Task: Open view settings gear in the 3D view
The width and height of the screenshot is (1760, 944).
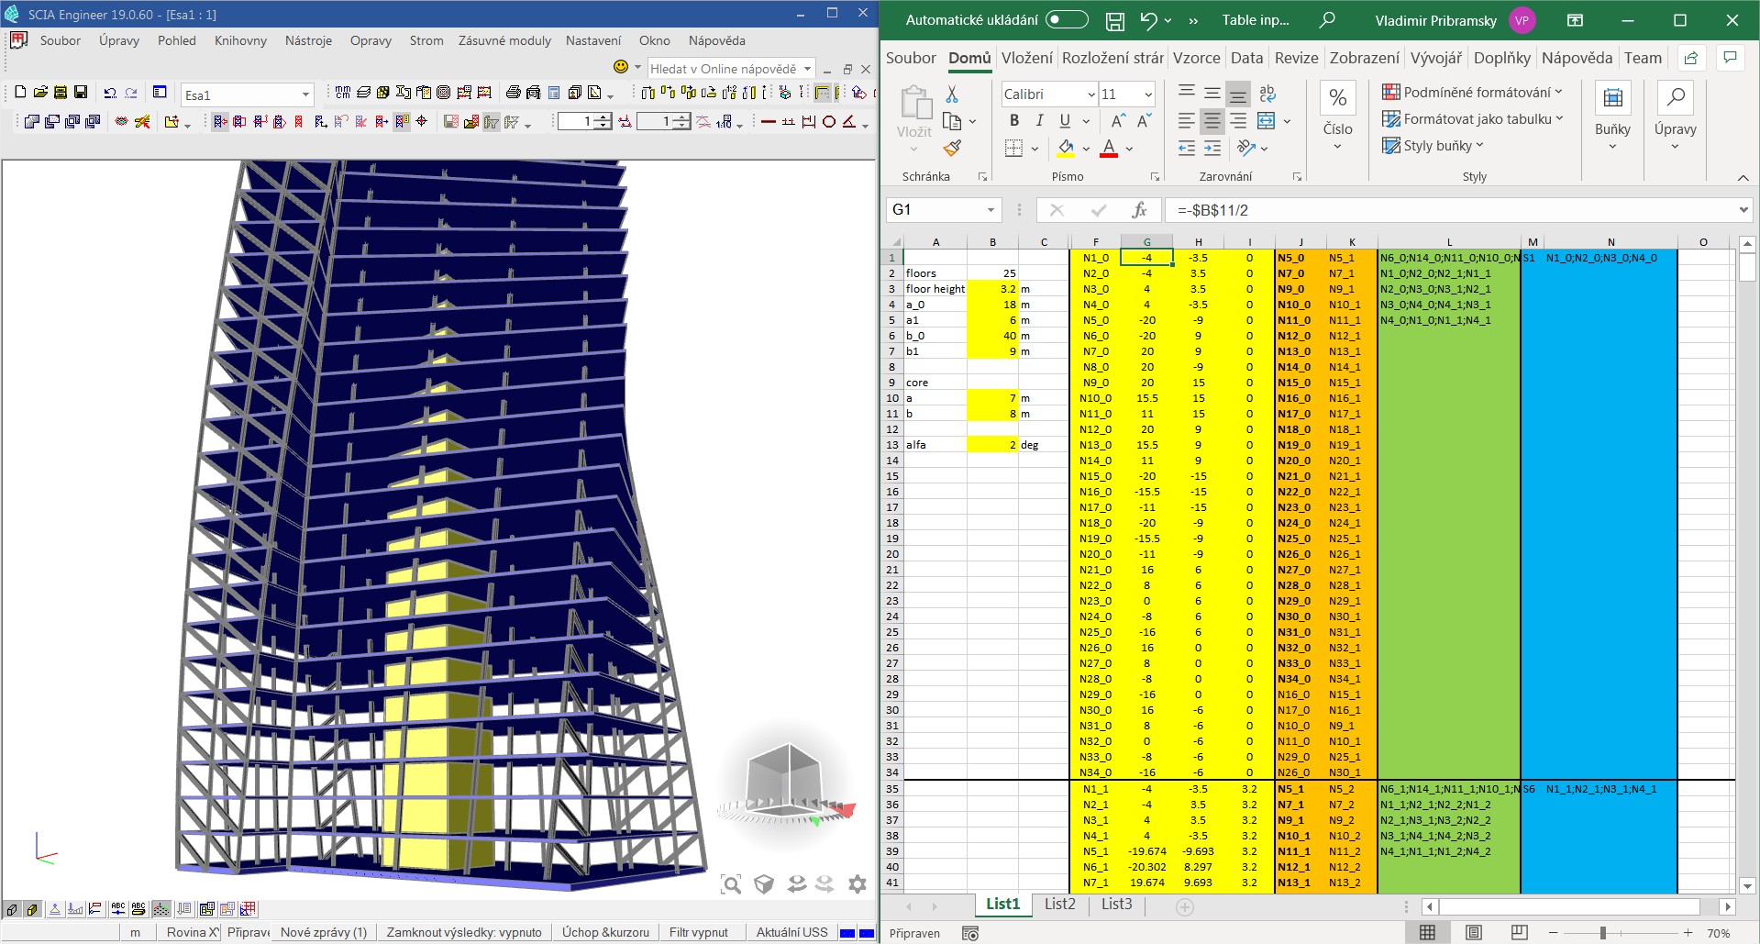Action: click(858, 884)
